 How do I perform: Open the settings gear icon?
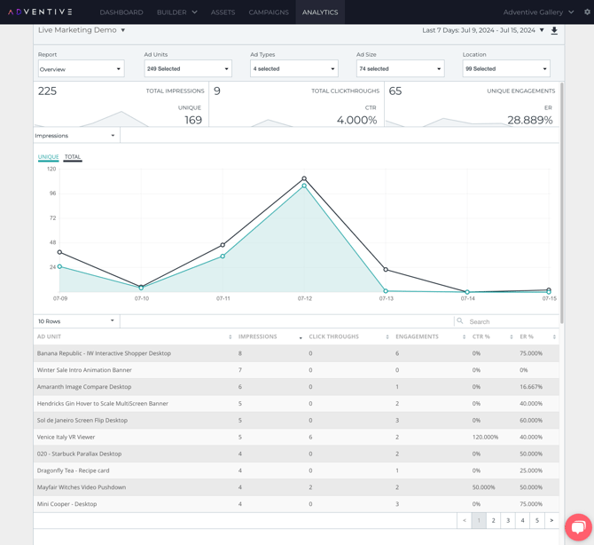click(x=587, y=12)
